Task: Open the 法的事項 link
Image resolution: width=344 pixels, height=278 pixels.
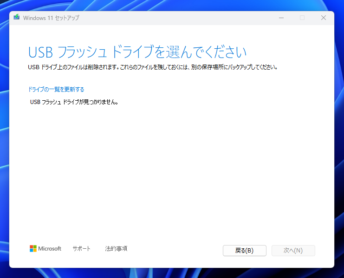Action: [116, 249]
